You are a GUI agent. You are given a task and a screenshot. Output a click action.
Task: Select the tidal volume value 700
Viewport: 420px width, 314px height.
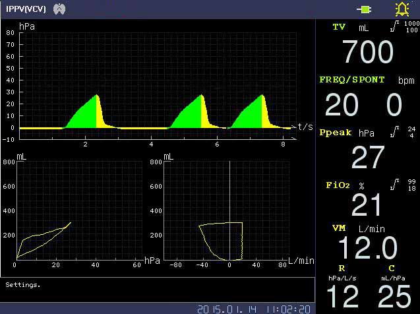click(x=367, y=52)
